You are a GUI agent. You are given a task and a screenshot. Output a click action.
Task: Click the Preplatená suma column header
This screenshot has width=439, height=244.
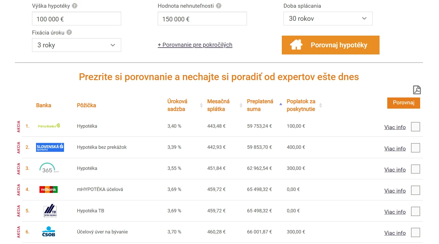260,105
